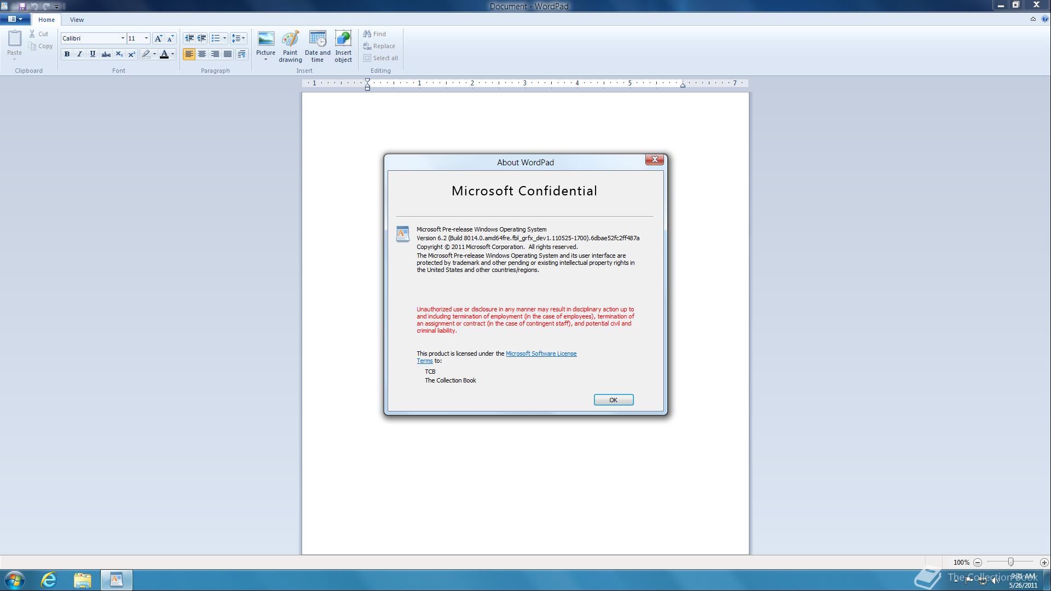The height and width of the screenshot is (591, 1051).
Task: Open the Paragraph settings icon
Action: [241, 54]
